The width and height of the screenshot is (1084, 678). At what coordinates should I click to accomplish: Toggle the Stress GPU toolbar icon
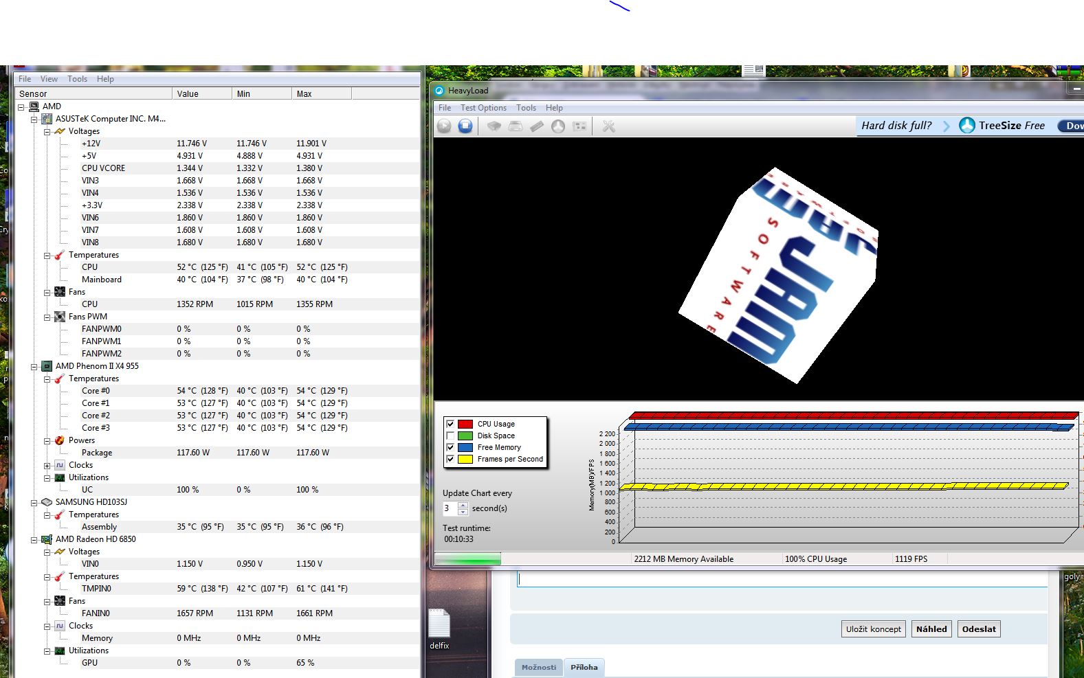click(x=579, y=126)
